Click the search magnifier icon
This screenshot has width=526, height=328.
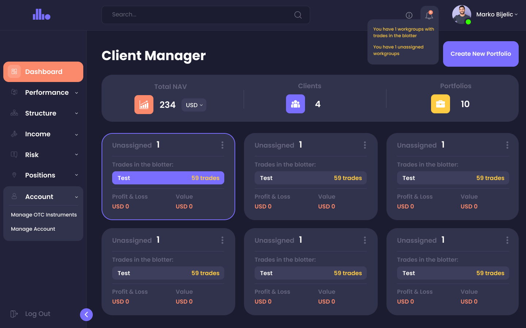[298, 15]
